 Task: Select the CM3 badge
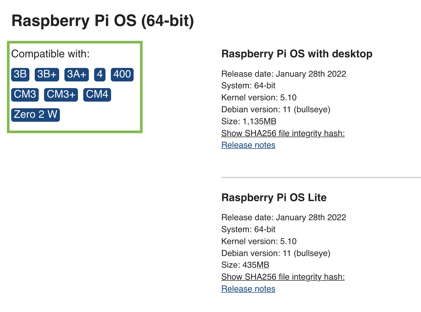25,94
